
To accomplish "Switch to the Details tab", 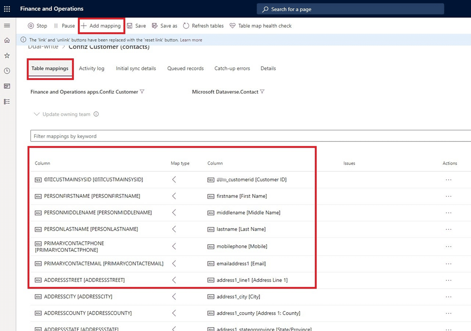I will (x=268, y=69).
